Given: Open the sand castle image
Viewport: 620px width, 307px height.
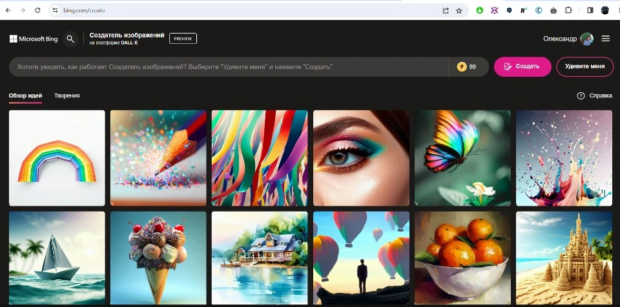Looking at the screenshot, I should [564, 257].
